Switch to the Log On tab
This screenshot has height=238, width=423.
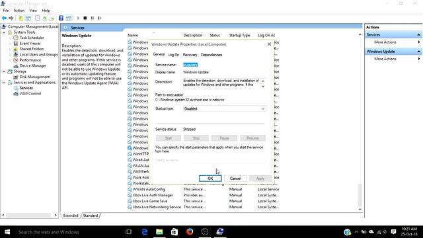pyautogui.click(x=173, y=55)
